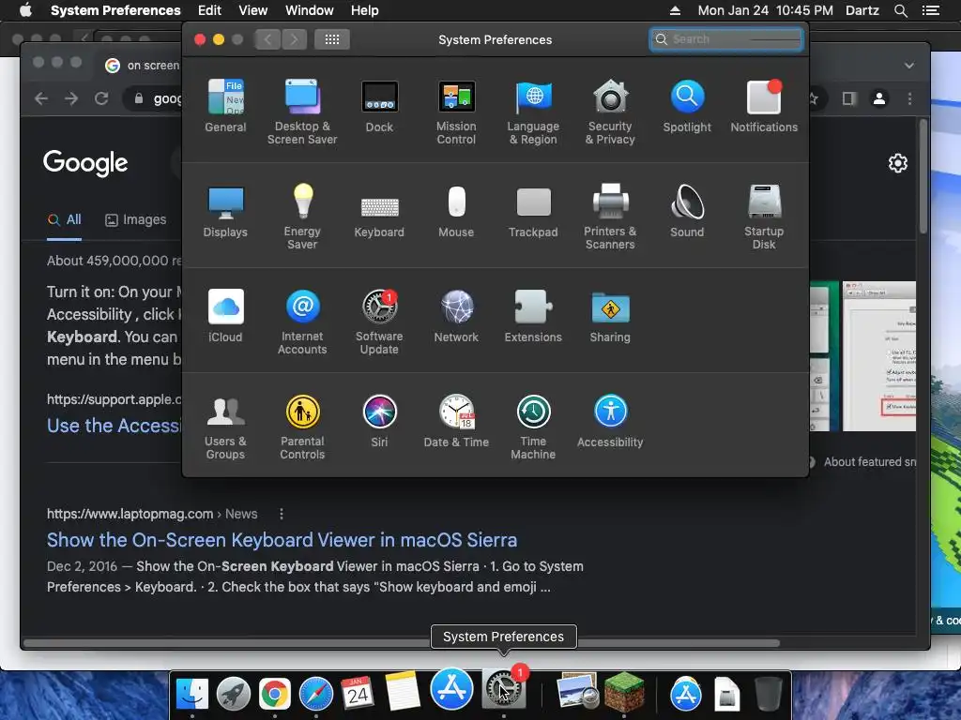
Task: Open the Spotlight preference pane
Action: 687,106
